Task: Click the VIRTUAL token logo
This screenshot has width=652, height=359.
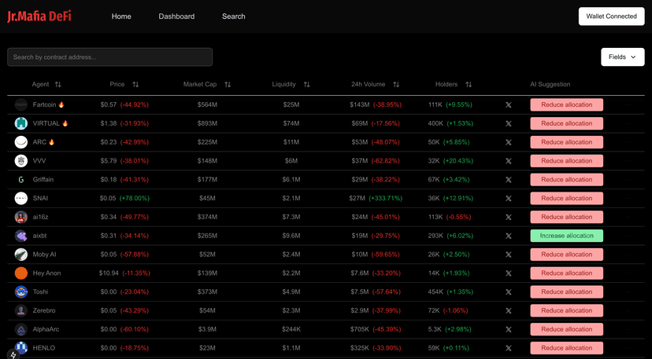Action: click(21, 123)
